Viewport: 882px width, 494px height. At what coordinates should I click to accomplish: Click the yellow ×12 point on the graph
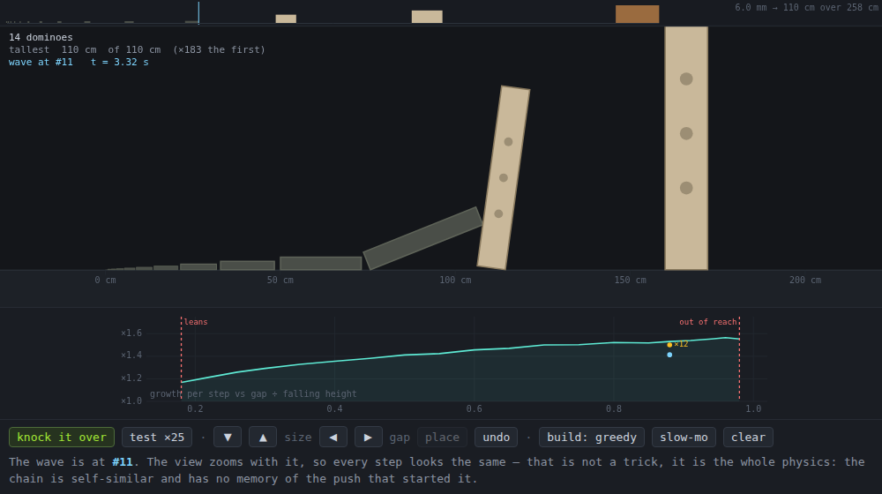pyautogui.click(x=669, y=345)
